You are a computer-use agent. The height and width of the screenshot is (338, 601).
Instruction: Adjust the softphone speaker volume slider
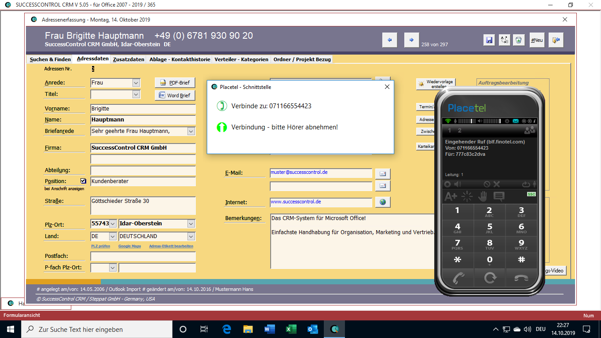(x=491, y=121)
